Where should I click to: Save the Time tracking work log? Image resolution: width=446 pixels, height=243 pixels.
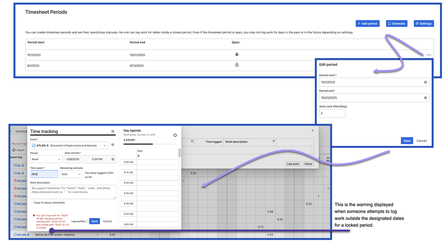click(x=95, y=221)
